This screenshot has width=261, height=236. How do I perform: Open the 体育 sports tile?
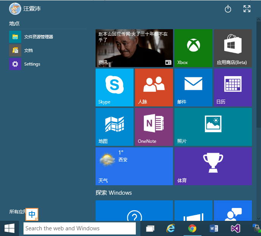pyautogui.click(x=213, y=166)
